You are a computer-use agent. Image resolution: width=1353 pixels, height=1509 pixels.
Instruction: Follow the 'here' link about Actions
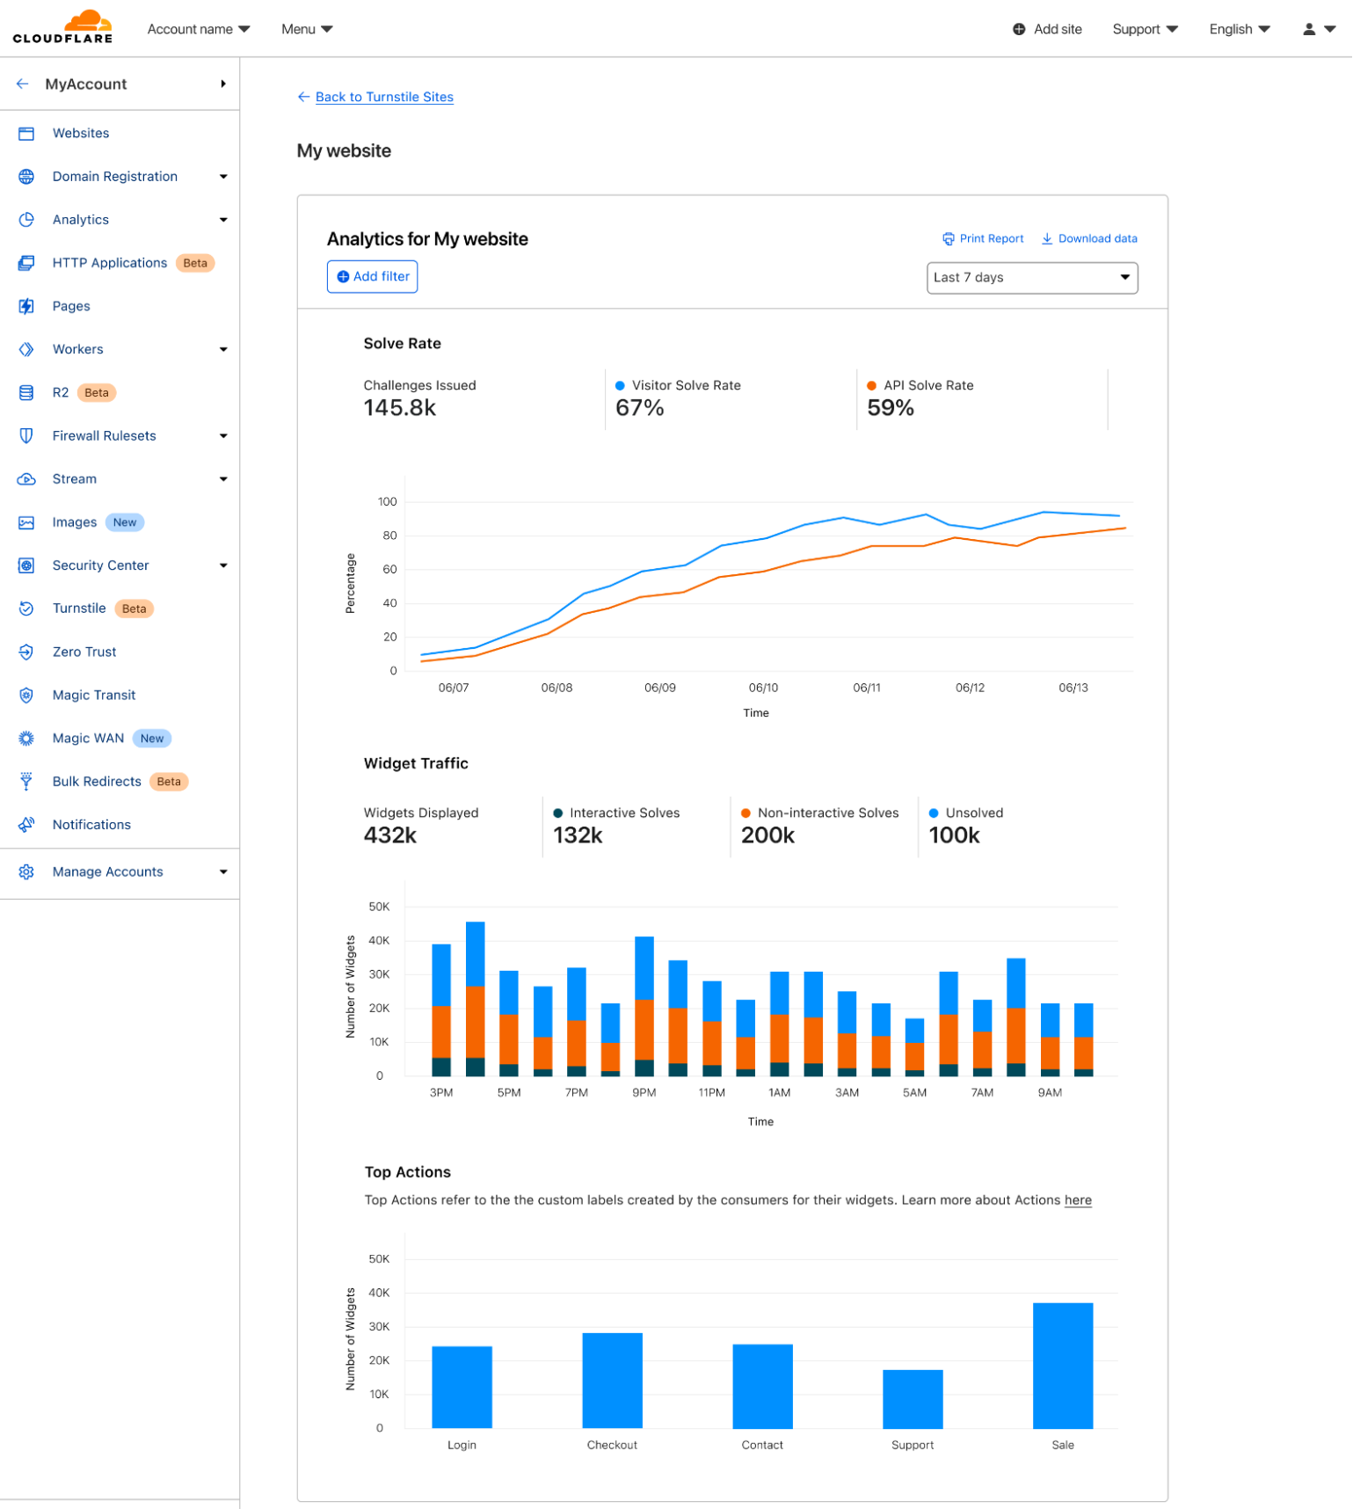pyautogui.click(x=1078, y=1200)
